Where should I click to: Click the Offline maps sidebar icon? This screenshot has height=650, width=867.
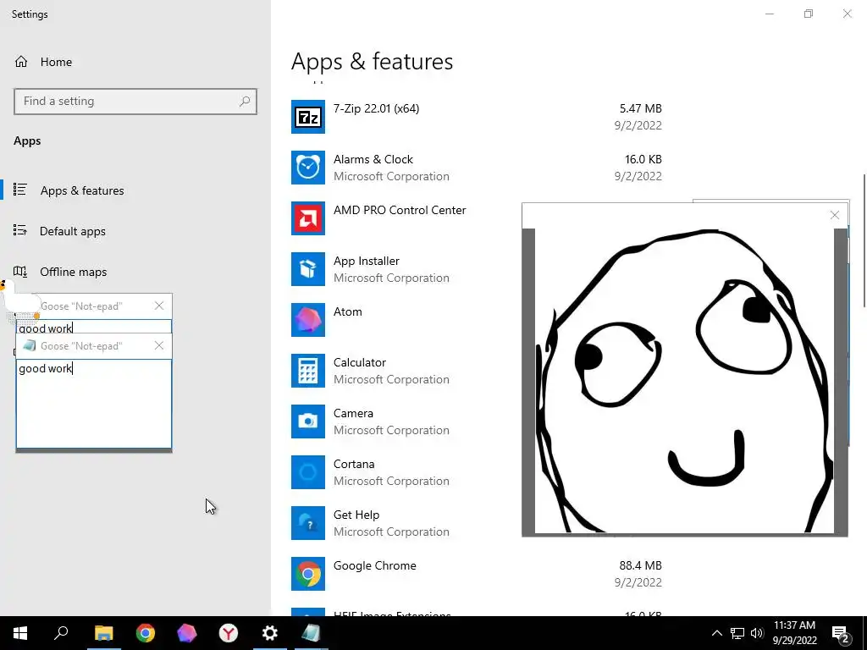[x=20, y=272]
